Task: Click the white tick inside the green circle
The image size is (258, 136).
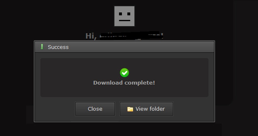Action: [124, 73]
